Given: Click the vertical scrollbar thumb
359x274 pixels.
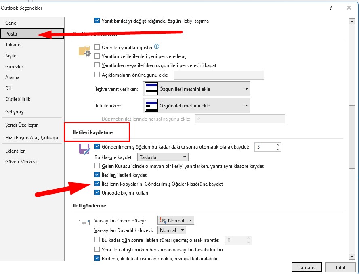Looking at the screenshot, I should (x=352, y=137).
